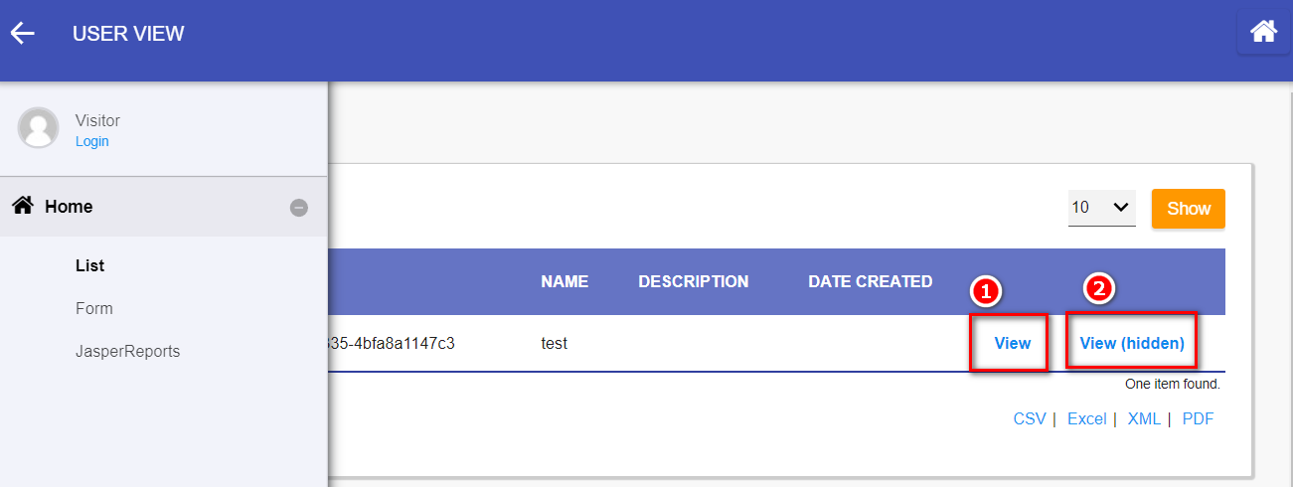
Task: Sort by the NAME column header
Action: (565, 281)
